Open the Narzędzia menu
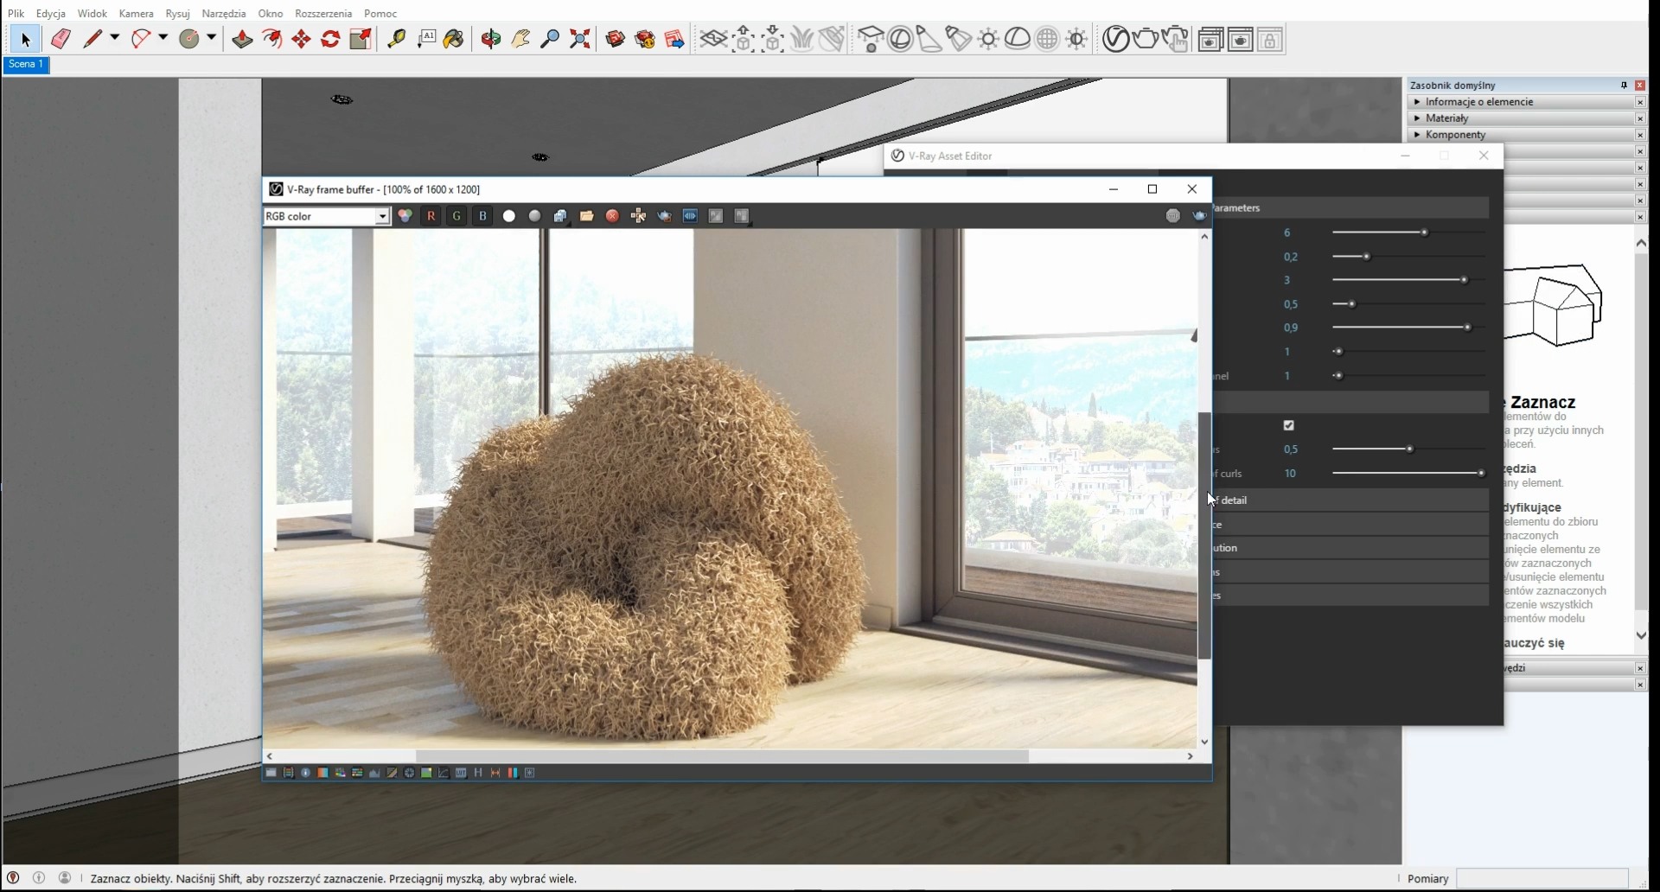 point(224,13)
